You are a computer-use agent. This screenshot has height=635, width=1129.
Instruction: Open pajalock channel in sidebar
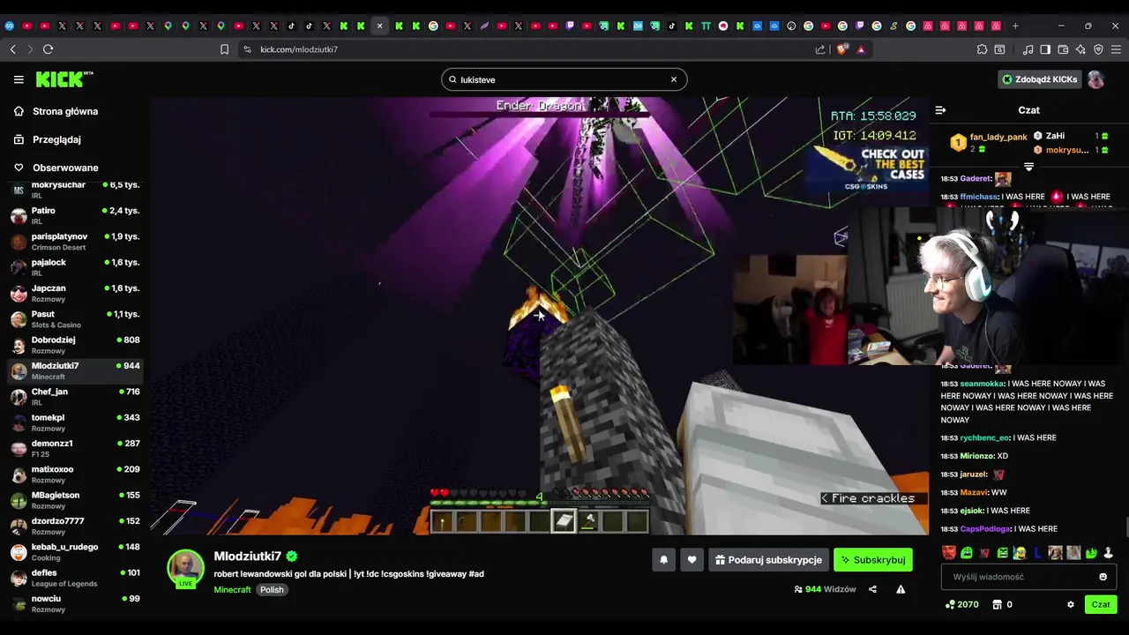pyautogui.click(x=75, y=267)
